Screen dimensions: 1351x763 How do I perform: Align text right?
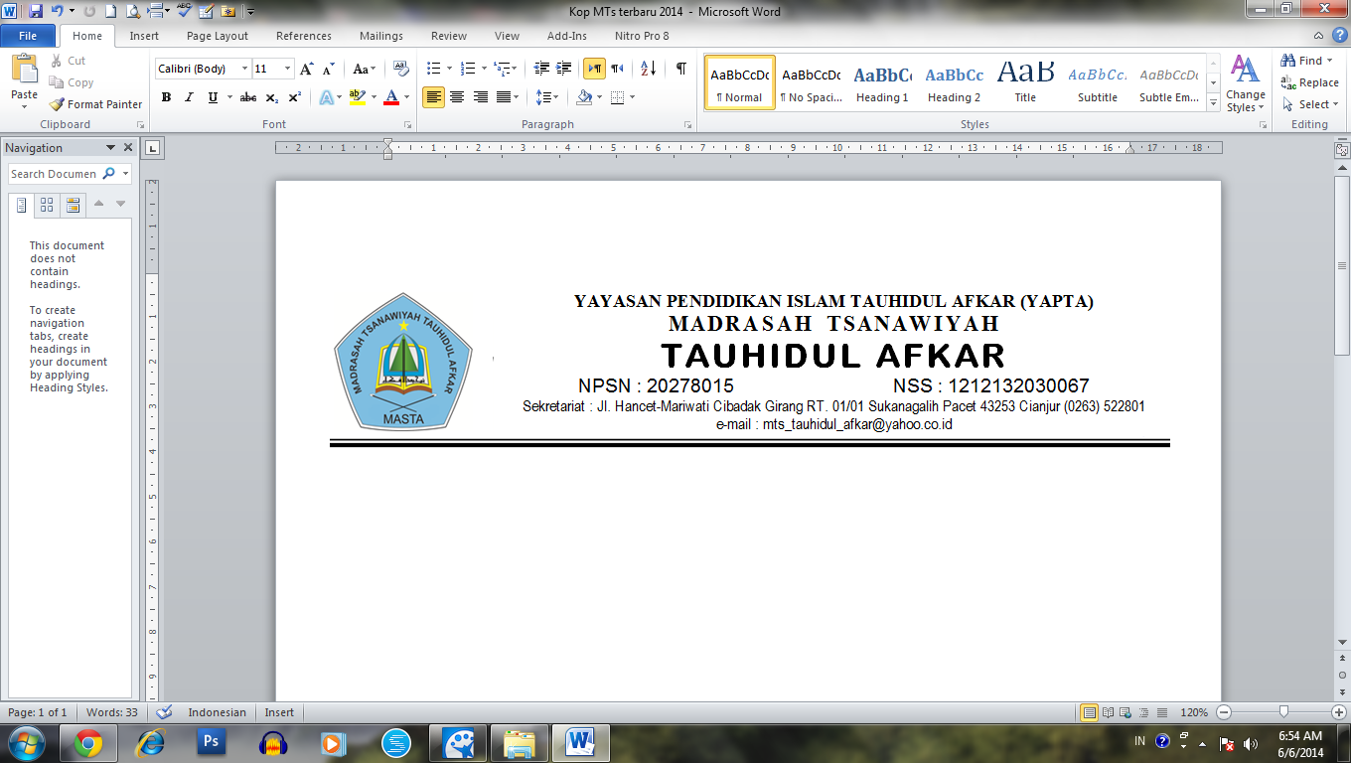481,97
